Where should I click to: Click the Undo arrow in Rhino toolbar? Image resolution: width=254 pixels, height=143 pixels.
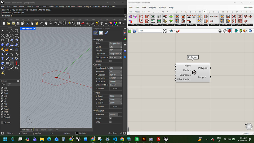(x=41, y=24)
